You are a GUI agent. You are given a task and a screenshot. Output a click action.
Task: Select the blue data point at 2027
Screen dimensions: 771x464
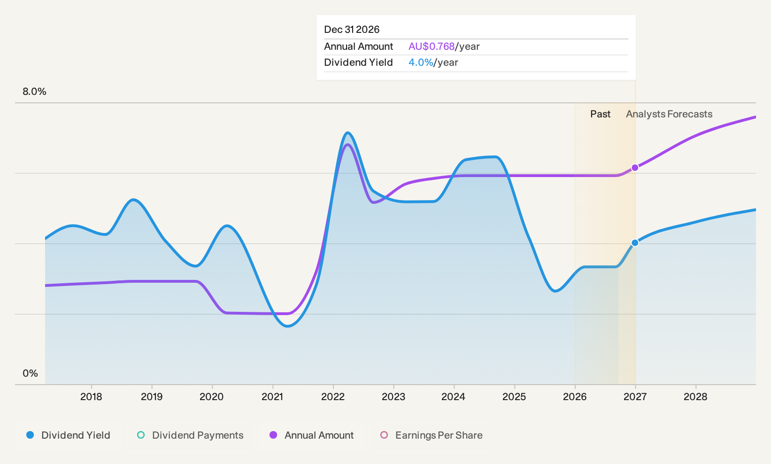[635, 243]
